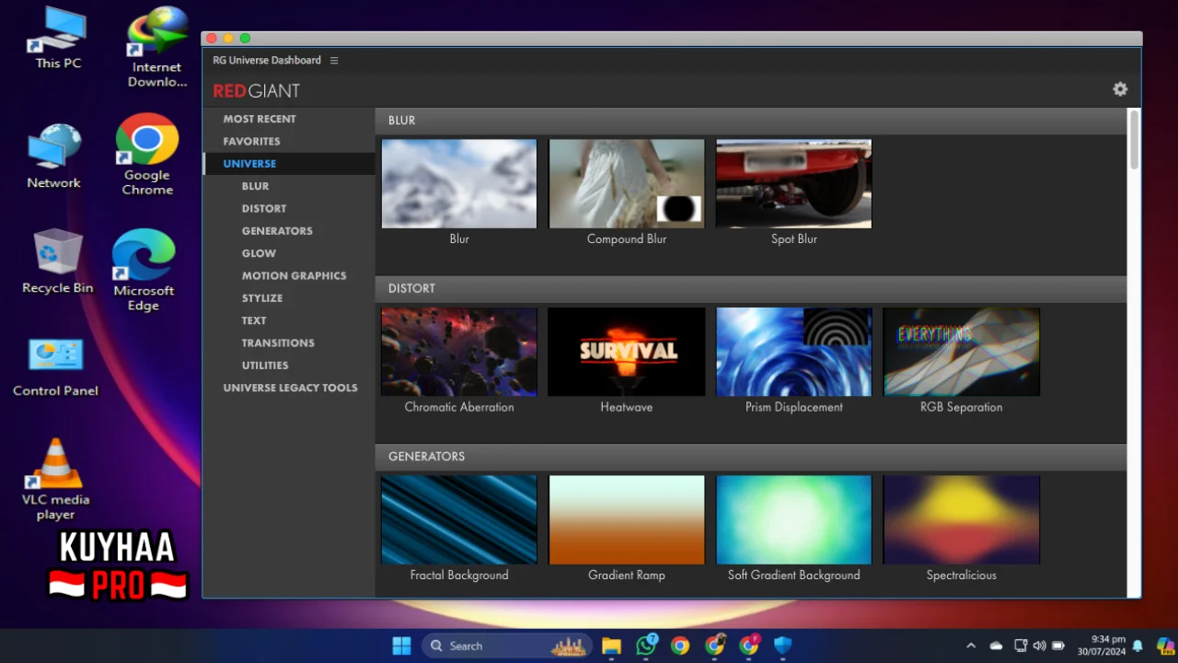Select Universe Legacy Tools

tap(290, 388)
